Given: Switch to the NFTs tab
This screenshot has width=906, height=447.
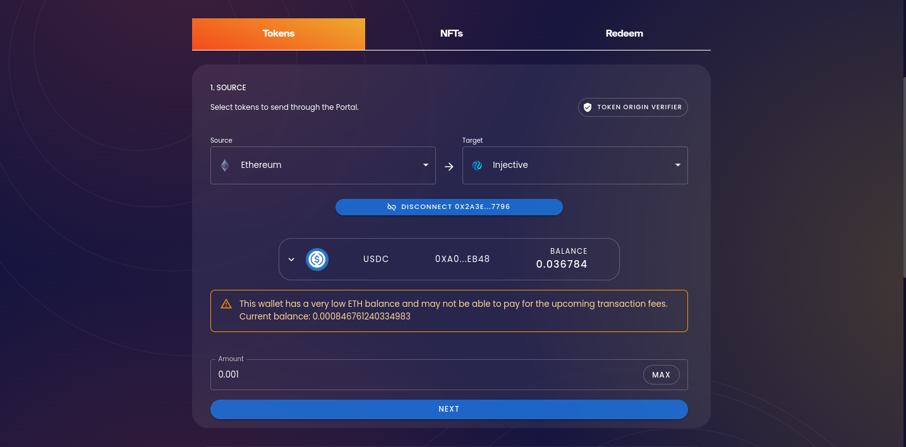Looking at the screenshot, I should 451,33.
